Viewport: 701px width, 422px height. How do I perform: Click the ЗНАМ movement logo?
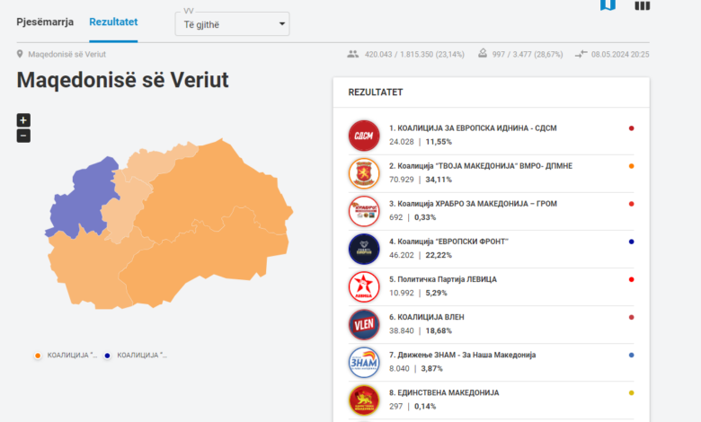(364, 362)
